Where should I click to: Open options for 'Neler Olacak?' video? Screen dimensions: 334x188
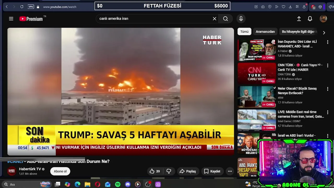pos(327,89)
